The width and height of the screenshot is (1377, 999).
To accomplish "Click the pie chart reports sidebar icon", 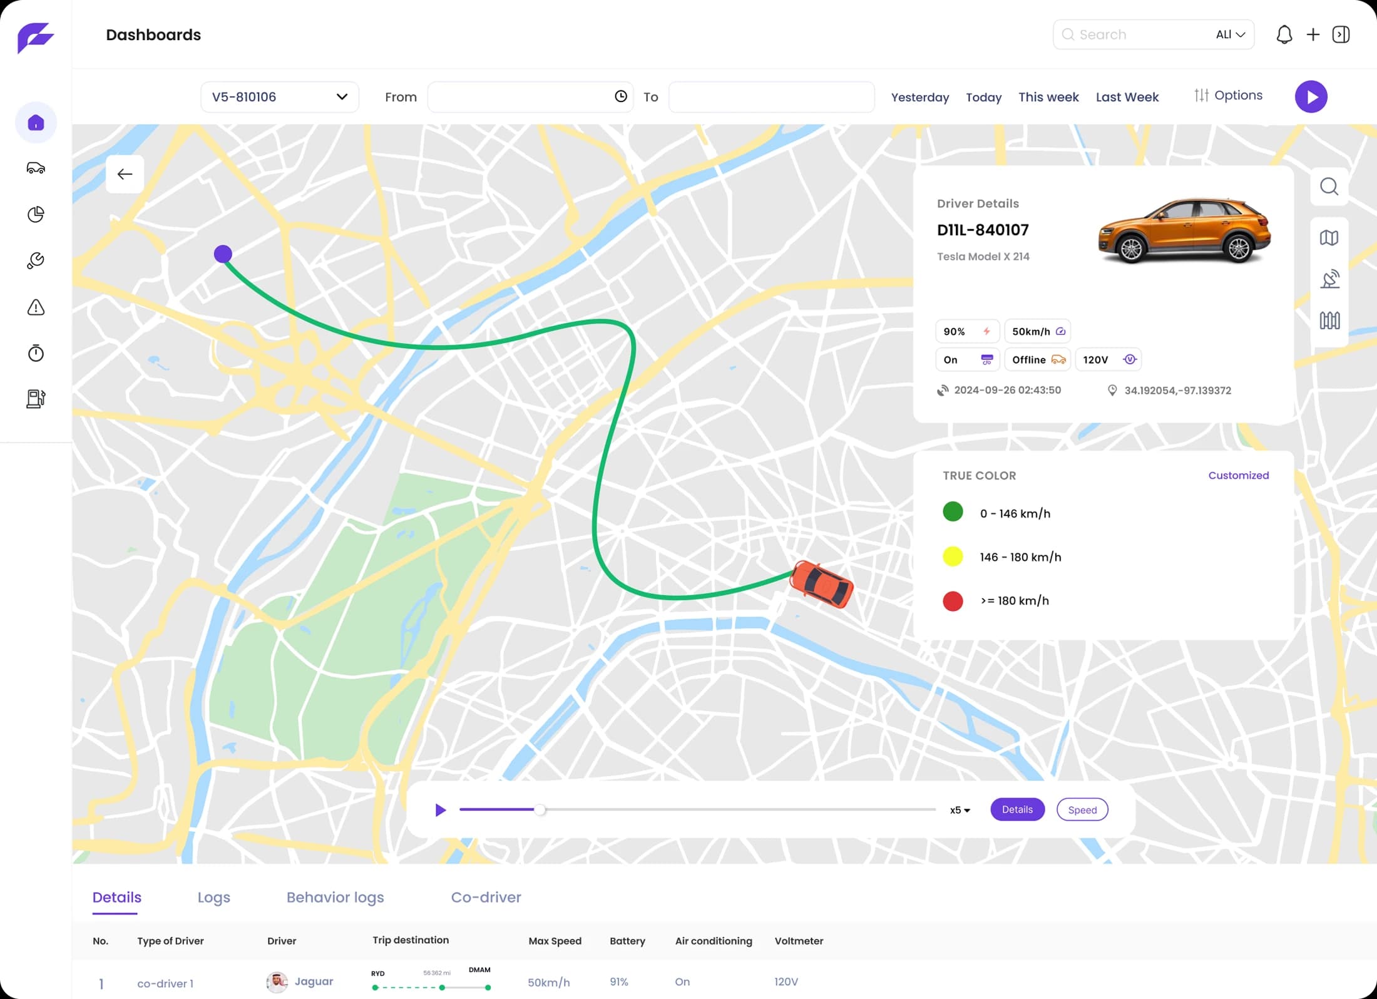I will (36, 214).
